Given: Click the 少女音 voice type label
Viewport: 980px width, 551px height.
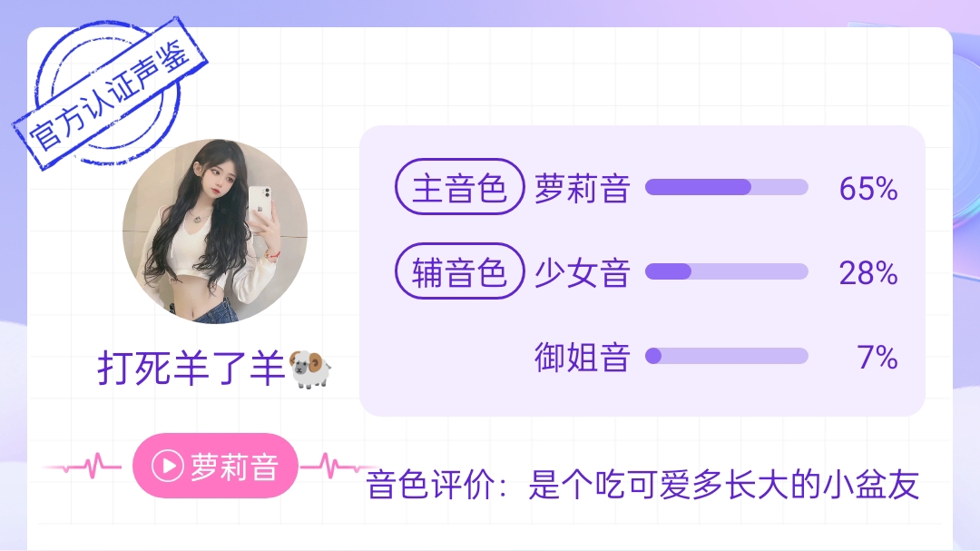Looking at the screenshot, I should pos(582,272).
